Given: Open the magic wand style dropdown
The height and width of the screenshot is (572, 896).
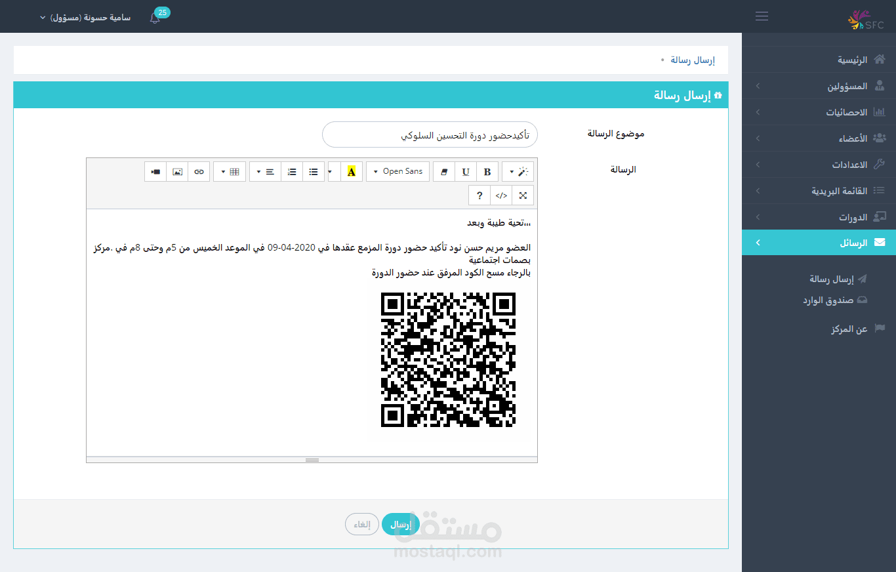Looking at the screenshot, I should [518, 171].
